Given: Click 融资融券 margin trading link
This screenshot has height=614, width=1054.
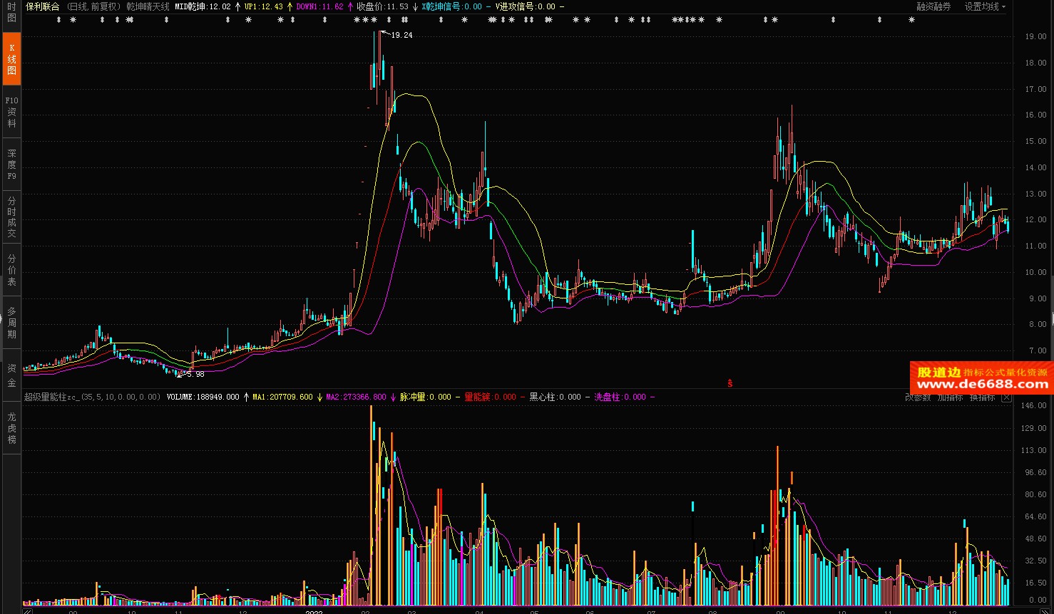Looking at the screenshot, I should pos(933,6).
